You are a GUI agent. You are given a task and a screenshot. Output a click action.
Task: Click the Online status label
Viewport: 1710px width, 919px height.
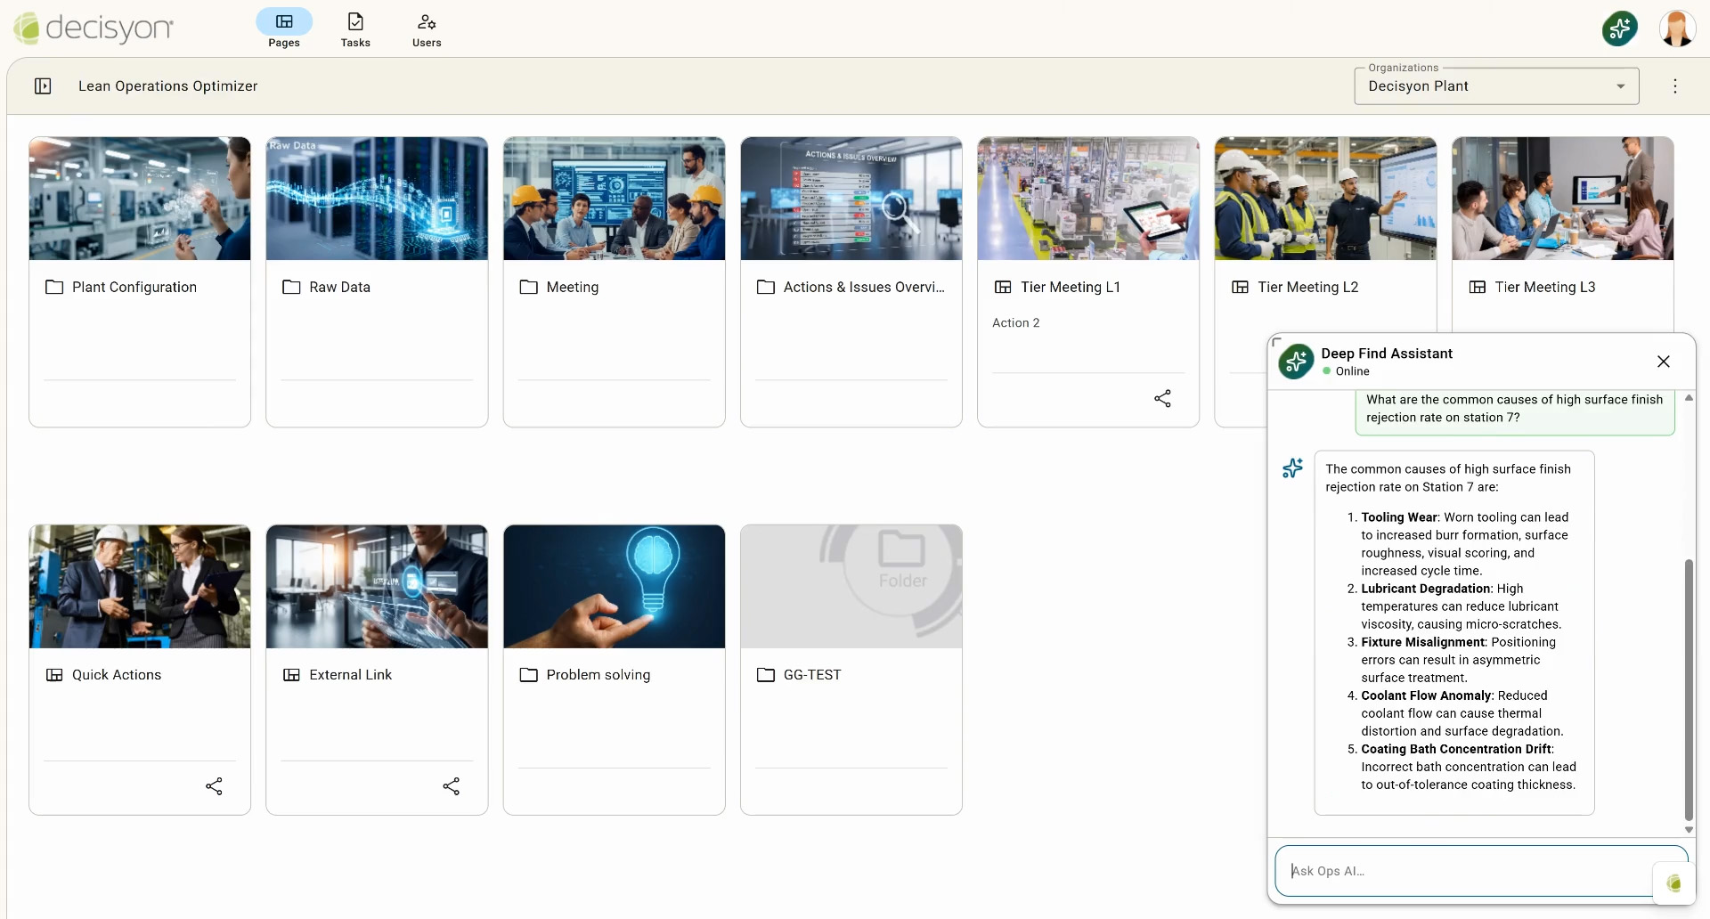pos(1352,371)
